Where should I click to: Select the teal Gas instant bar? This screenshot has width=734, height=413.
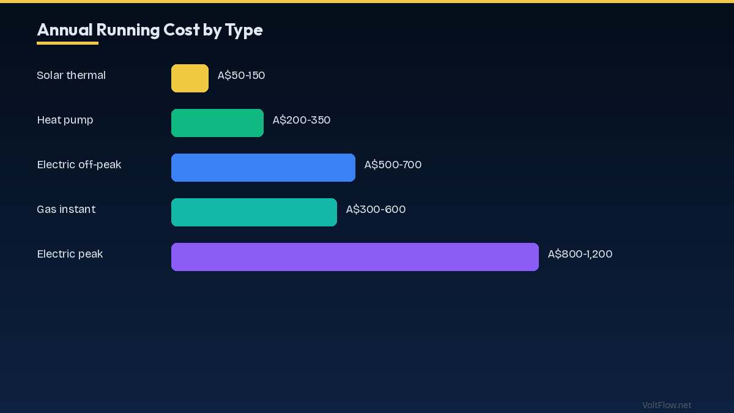[254, 212]
